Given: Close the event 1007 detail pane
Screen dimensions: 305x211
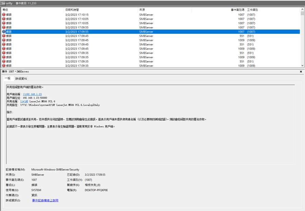Looking at the screenshot, I should click(301, 72).
